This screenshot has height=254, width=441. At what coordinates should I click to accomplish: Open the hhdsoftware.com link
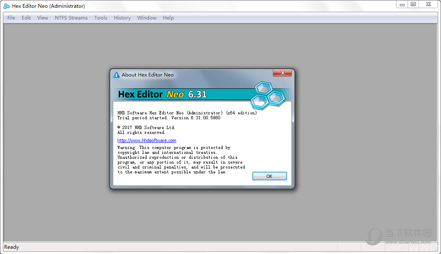(147, 140)
